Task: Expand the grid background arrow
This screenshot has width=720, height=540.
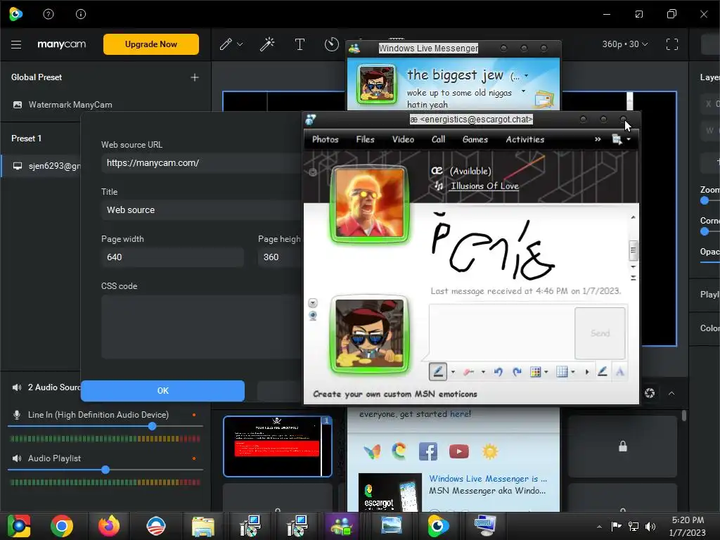Action: coord(573,372)
